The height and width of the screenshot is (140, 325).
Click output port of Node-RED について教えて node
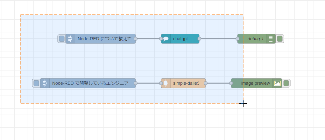point(136,39)
